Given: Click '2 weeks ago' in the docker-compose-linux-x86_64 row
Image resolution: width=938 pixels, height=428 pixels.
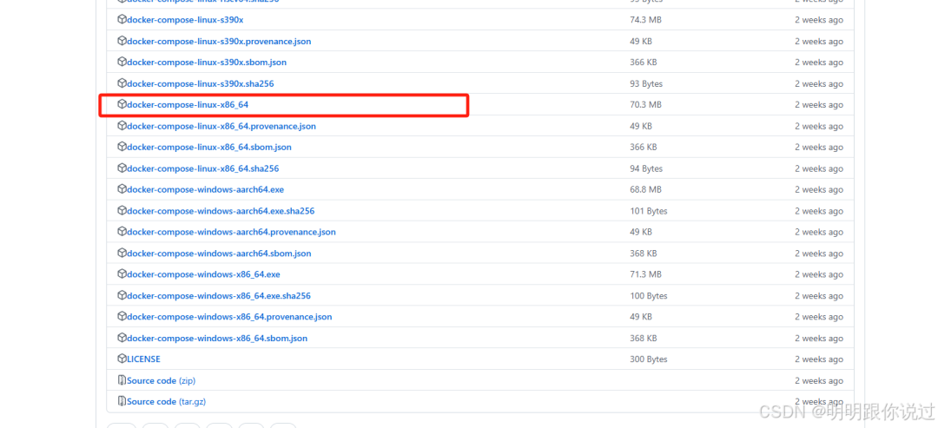Looking at the screenshot, I should [x=819, y=104].
